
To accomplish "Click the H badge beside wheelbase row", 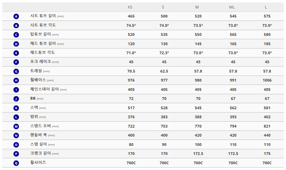I will (x=16, y=80).
